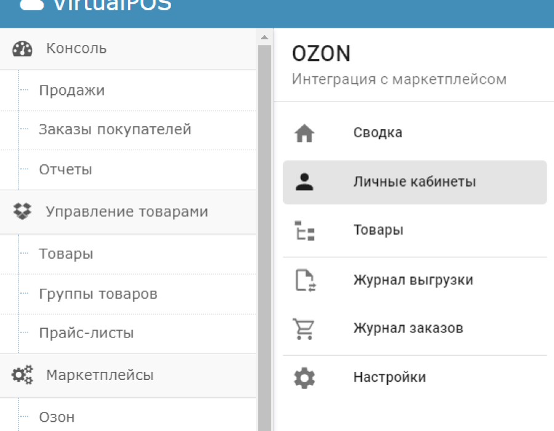Go to Заказы покупателей in sidebar
Image resolution: width=554 pixels, height=431 pixels.
128,130
